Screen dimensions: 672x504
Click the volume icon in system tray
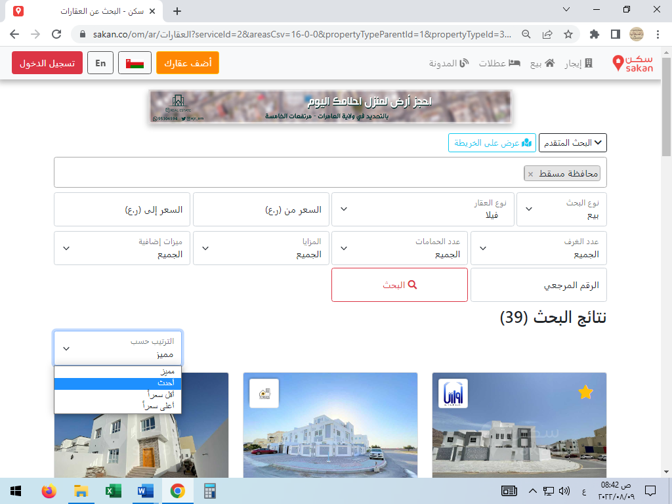click(x=564, y=491)
